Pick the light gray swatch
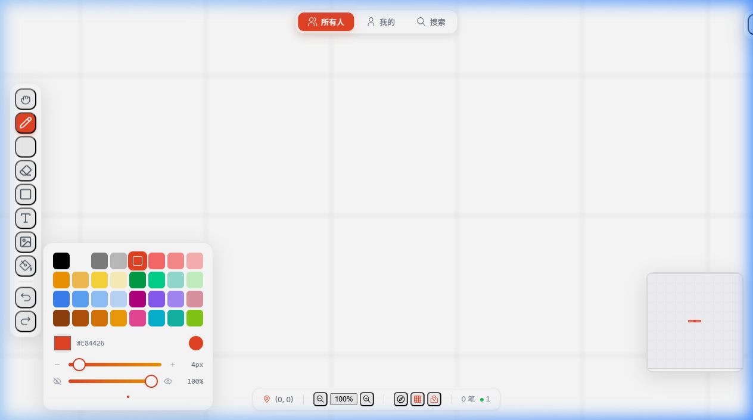Screen dimensions: 753x420 119,261
